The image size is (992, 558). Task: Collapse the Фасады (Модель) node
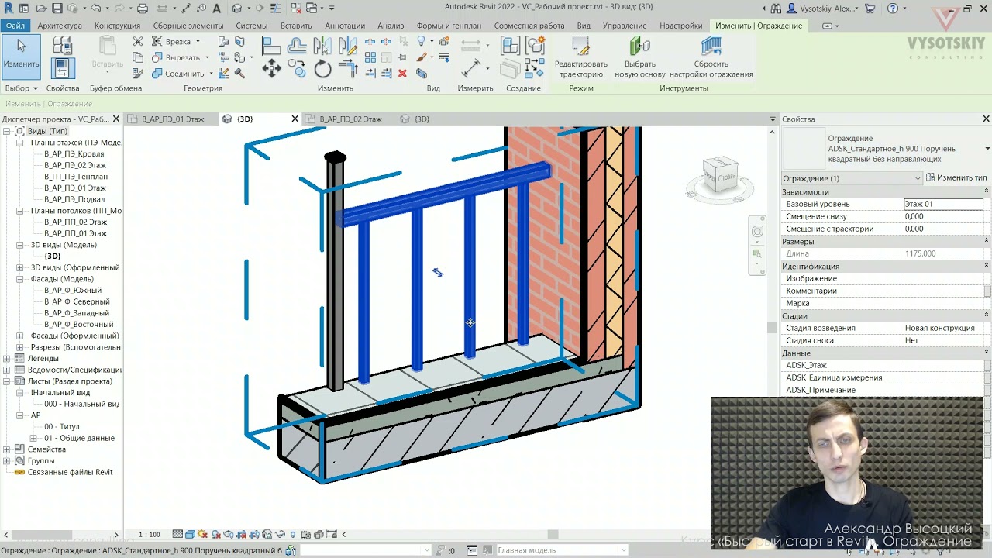tap(20, 279)
